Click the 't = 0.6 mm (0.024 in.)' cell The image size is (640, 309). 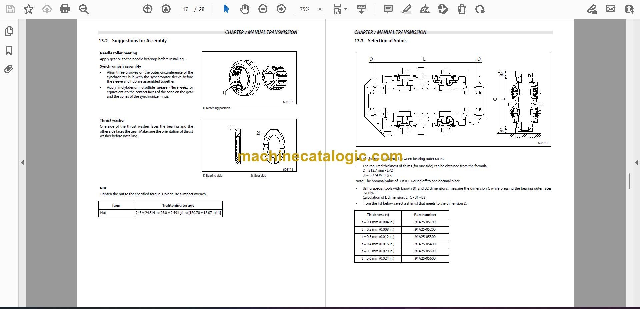pyautogui.click(x=378, y=258)
